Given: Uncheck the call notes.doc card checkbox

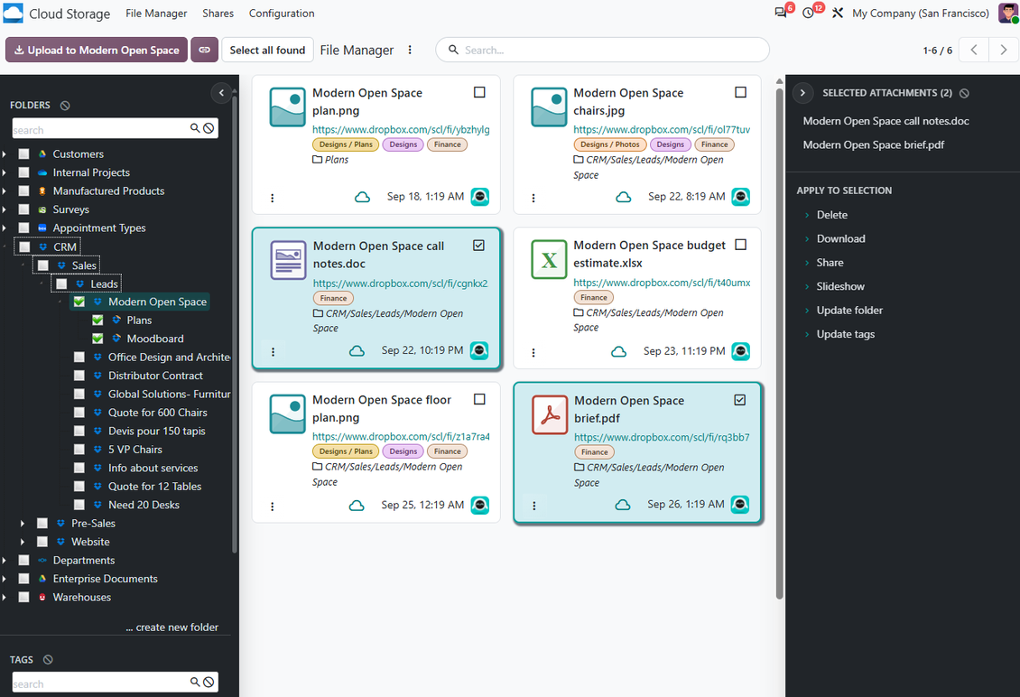Looking at the screenshot, I should [x=478, y=246].
